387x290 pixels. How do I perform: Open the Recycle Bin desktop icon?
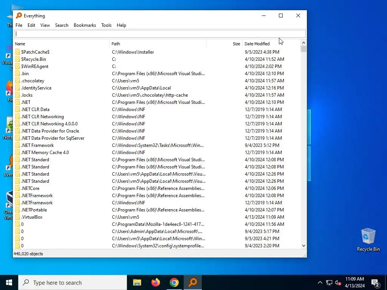368,240
